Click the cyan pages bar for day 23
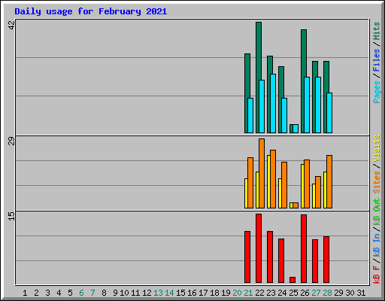The image size is (385, 301). (x=273, y=103)
